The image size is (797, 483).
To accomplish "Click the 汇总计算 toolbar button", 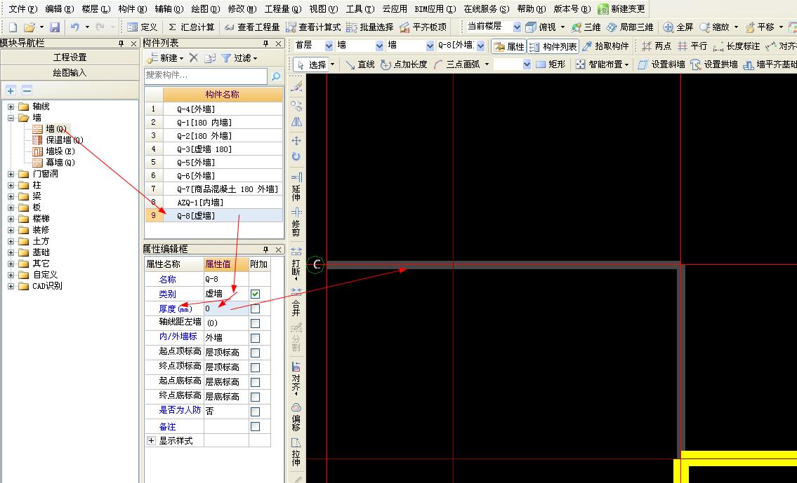I will [x=191, y=27].
